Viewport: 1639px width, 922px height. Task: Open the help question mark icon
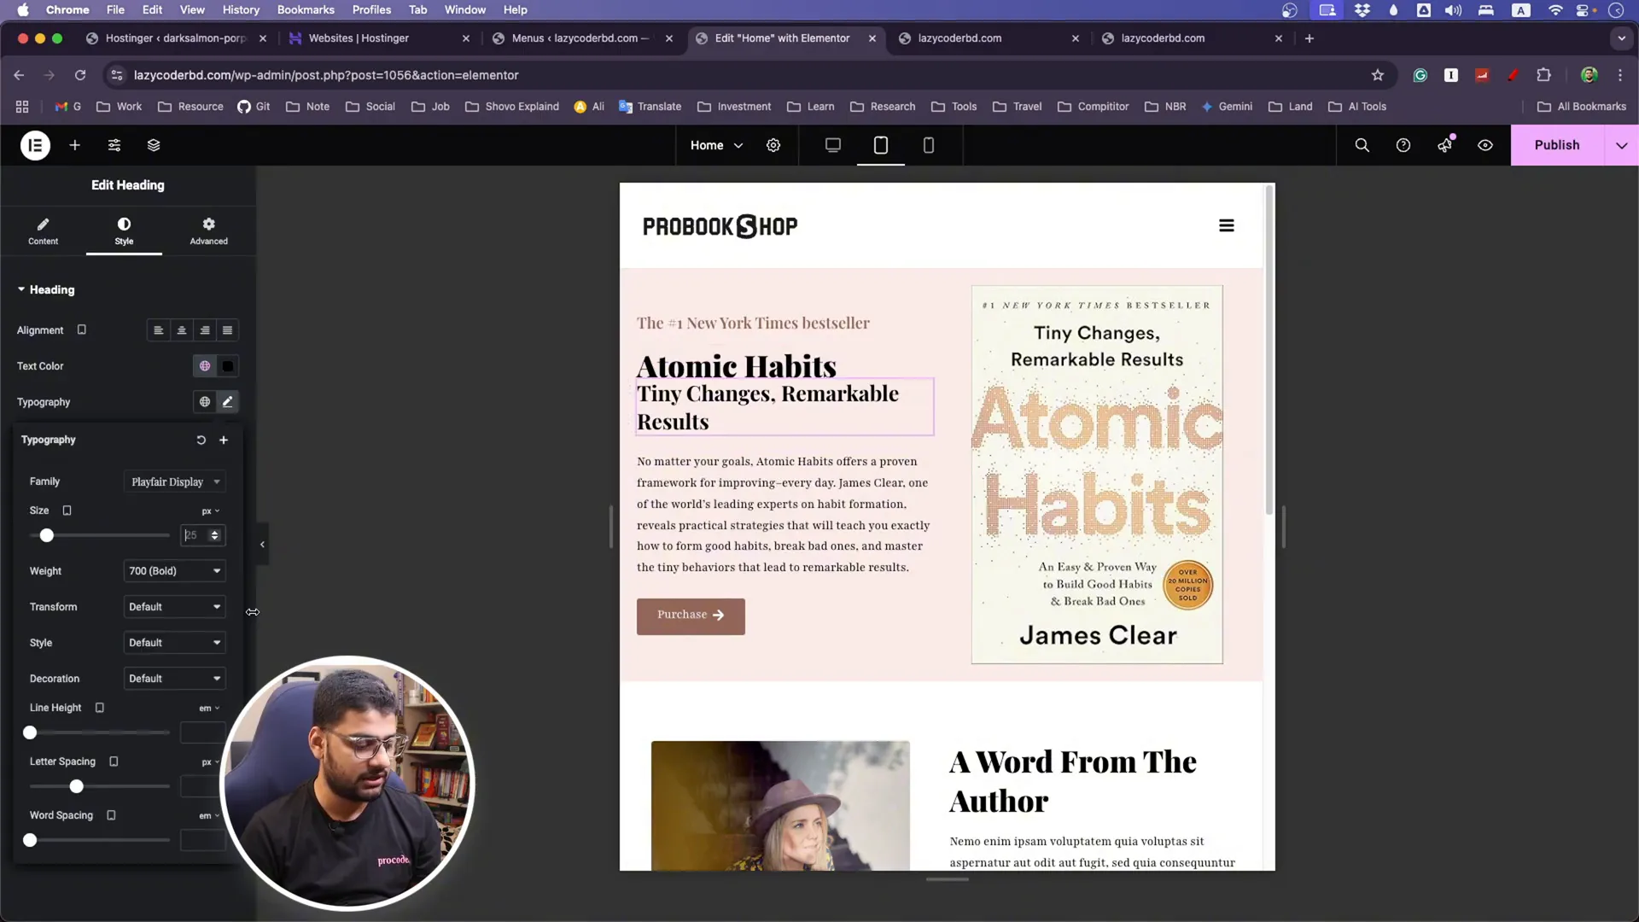[1403, 145]
